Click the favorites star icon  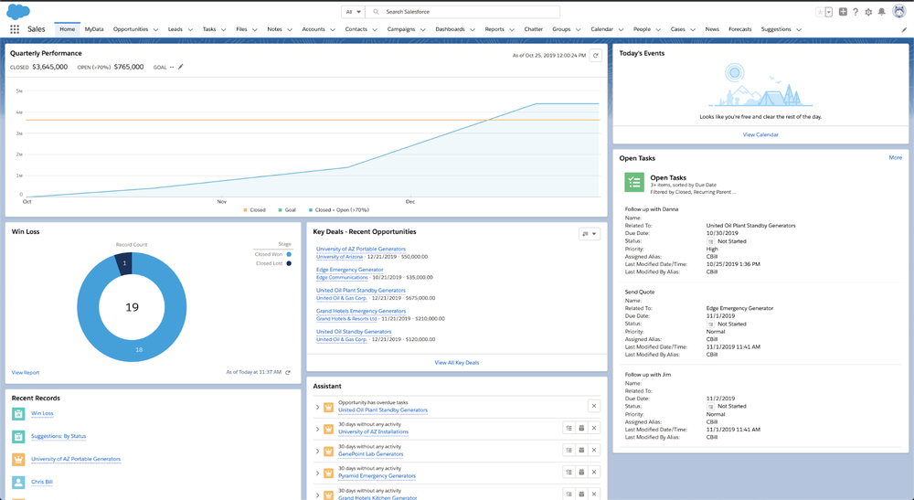click(x=820, y=12)
